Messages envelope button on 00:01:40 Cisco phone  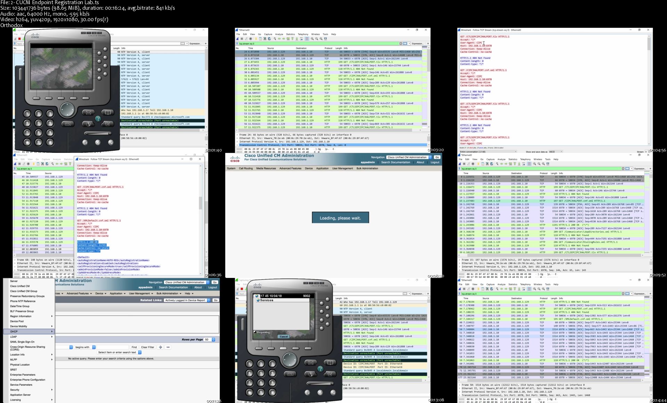[x=88, y=112]
